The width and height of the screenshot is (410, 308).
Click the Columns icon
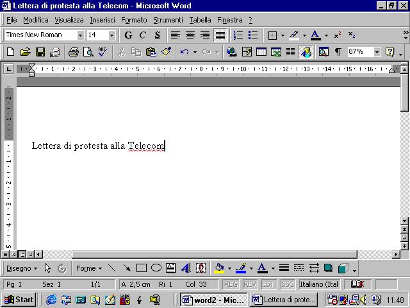point(290,52)
